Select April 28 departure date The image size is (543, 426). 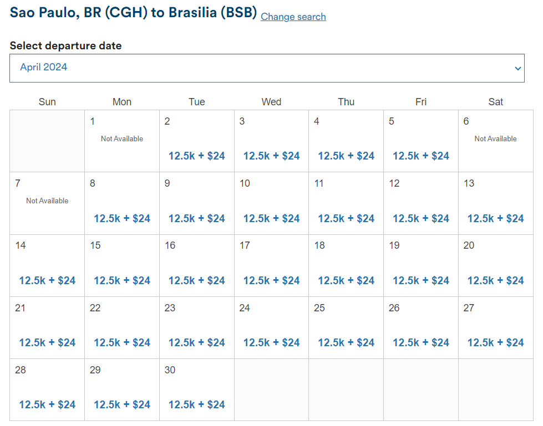click(47, 404)
